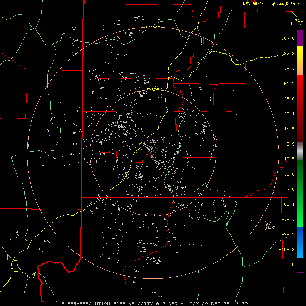Select the 30.1 legend value
The width and height of the screenshot is (306, 306).
point(289,114)
